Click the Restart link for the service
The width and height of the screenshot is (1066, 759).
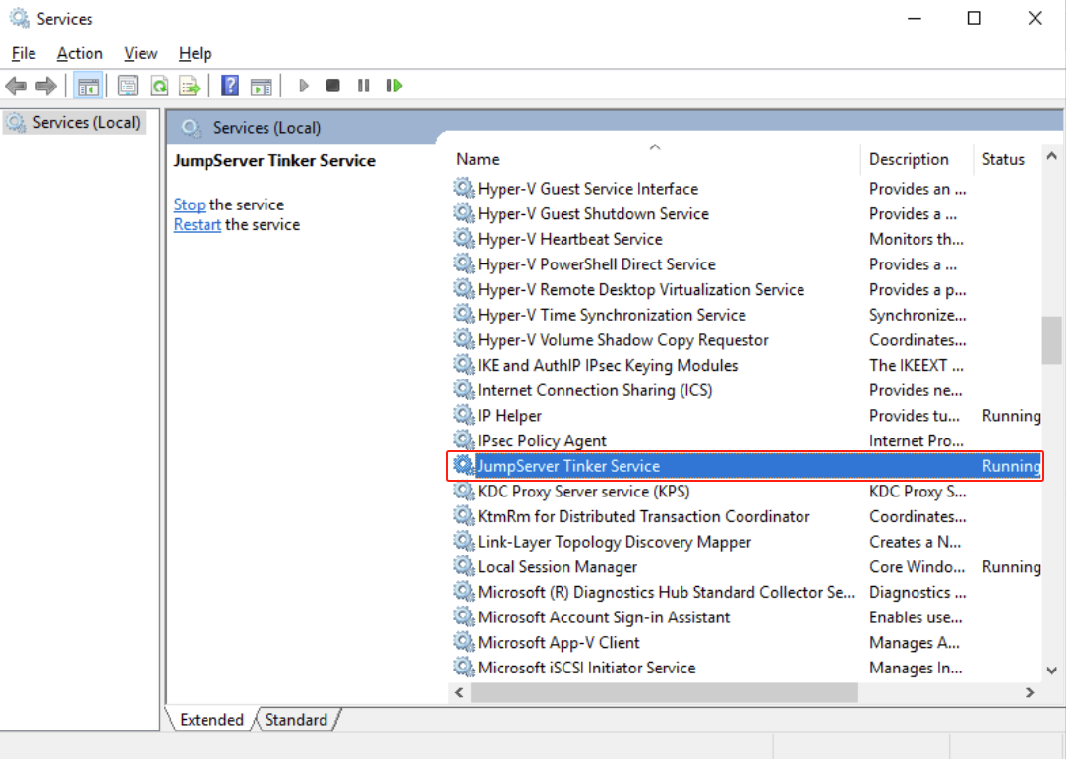[x=197, y=224]
